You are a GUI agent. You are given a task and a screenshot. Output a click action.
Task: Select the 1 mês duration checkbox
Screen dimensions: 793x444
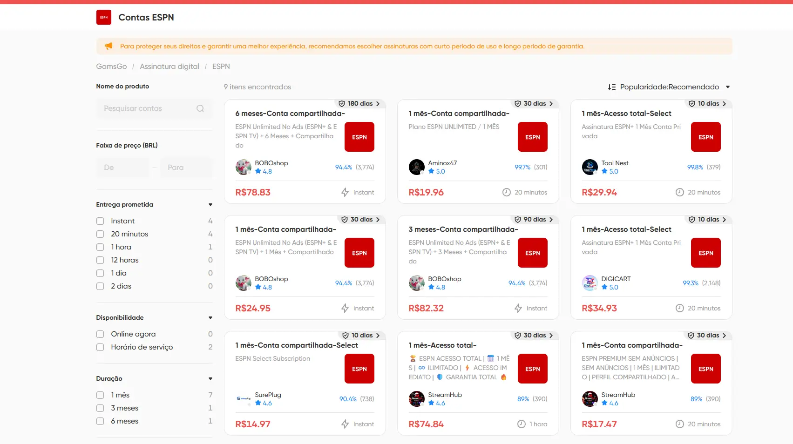click(100, 395)
